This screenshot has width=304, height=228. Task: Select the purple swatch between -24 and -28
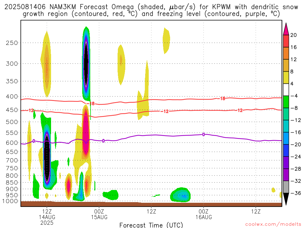click(286, 163)
